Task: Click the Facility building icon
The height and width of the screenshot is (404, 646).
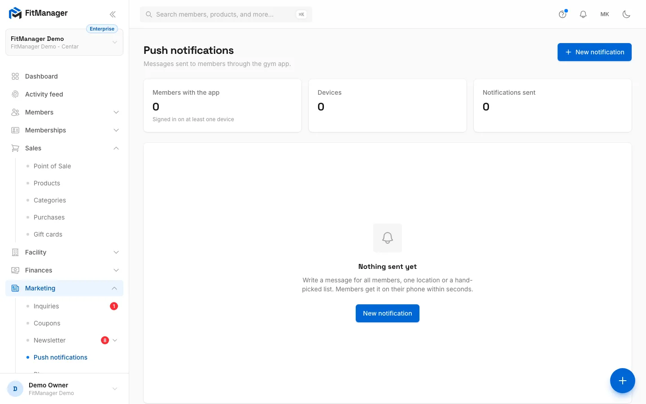Action: click(15, 252)
